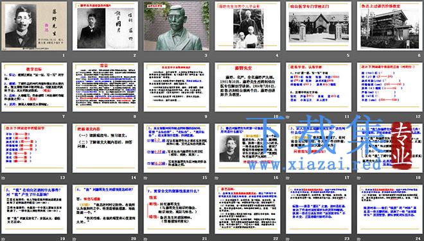Click the animation star icon under slide 11
Screen dimensions: 424x241
tap(288, 117)
